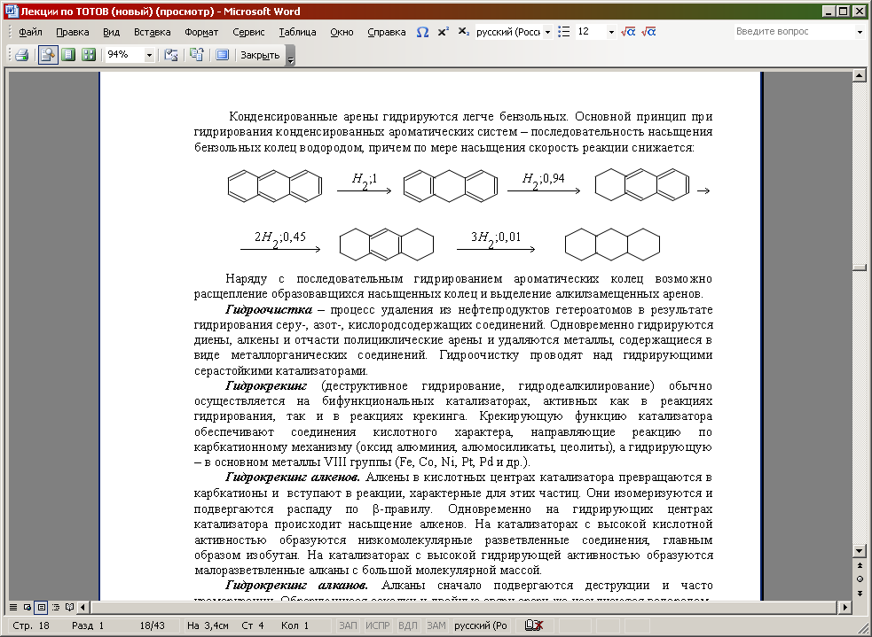The width and height of the screenshot is (872, 637).
Task: Toggle ЗАМ overtype mode indicator
Action: [x=436, y=625]
